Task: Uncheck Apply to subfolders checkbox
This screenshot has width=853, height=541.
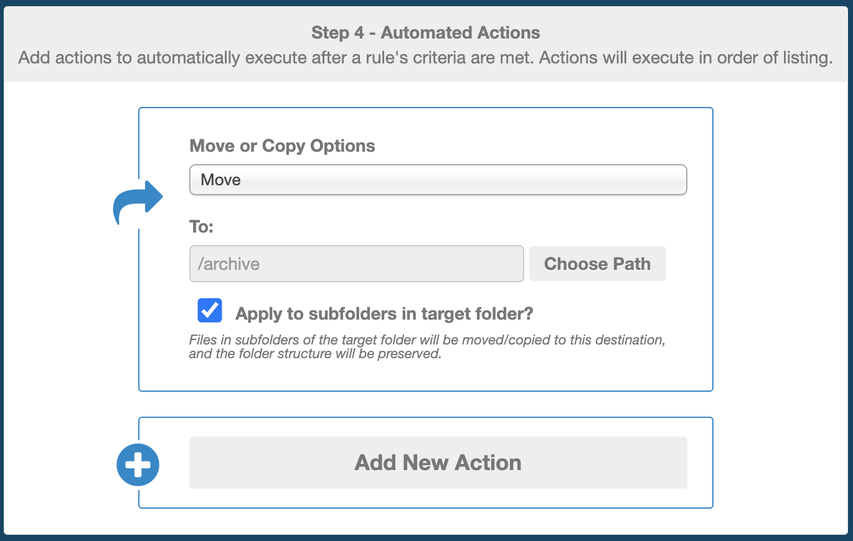Action: (x=210, y=310)
